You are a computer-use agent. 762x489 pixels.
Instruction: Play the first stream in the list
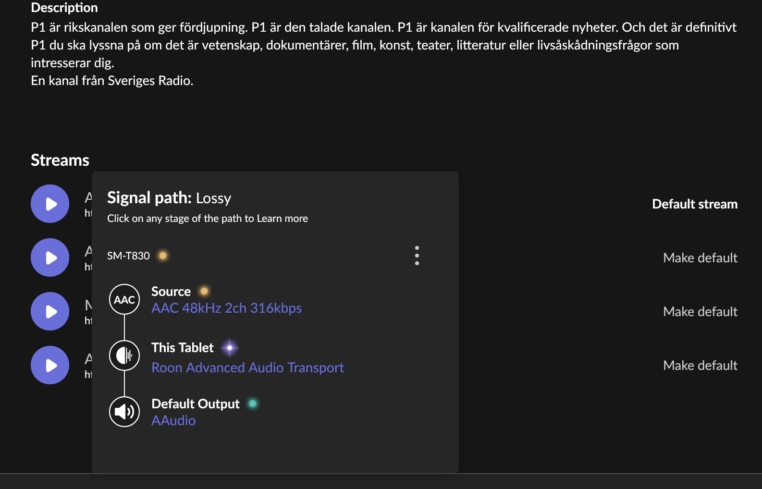[50, 204]
